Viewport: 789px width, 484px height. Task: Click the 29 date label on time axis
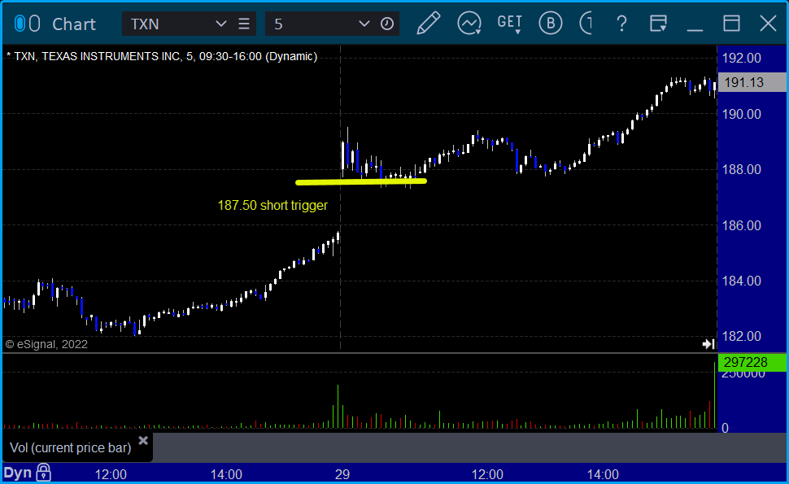pyautogui.click(x=342, y=474)
